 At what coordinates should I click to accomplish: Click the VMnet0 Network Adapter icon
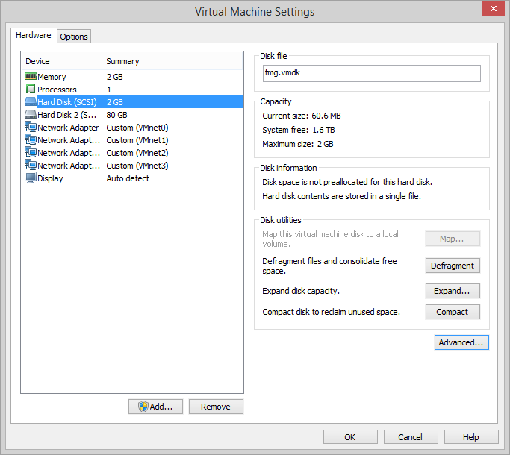31,128
